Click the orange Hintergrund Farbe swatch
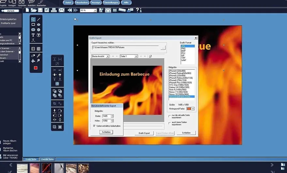Screen dimensions: 287x173 (189, 109)
